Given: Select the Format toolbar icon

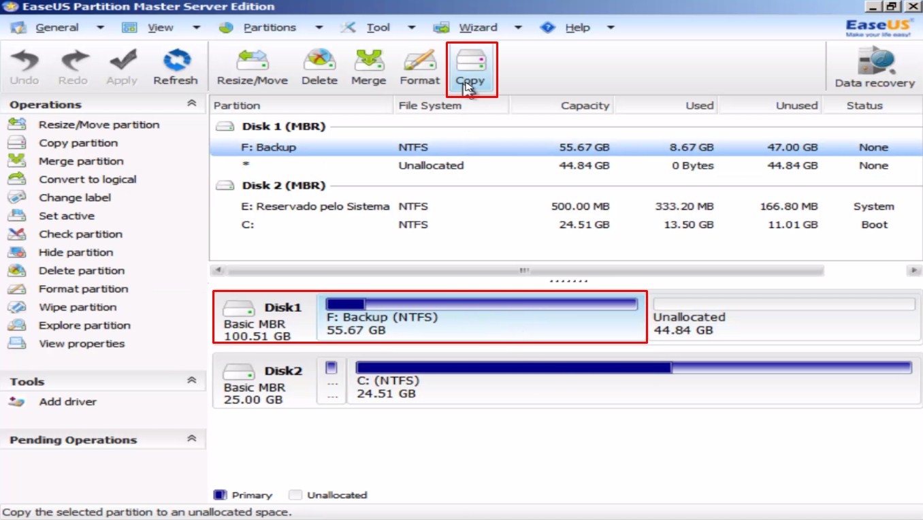Looking at the screenshot, I should pyautogui.click(x=419, y=67).
